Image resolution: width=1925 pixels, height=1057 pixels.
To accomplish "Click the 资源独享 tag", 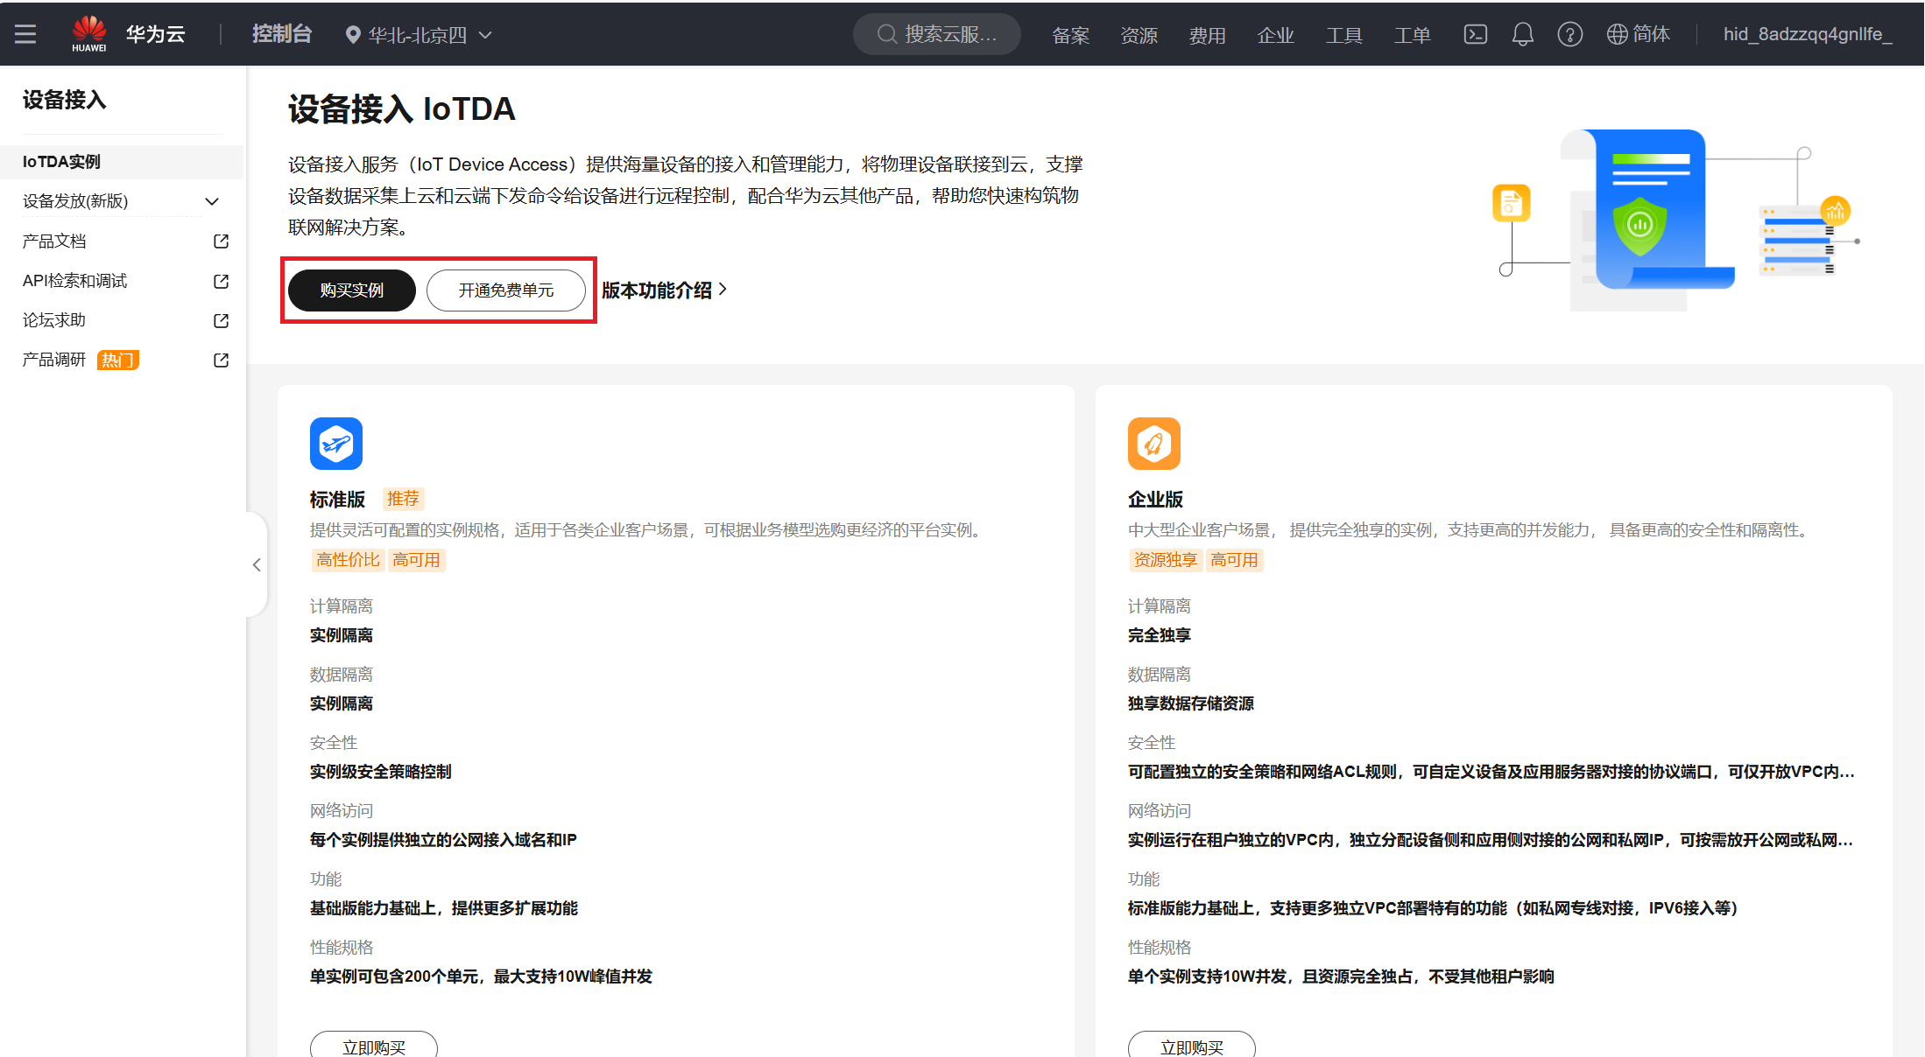I will coord(1166,560).
